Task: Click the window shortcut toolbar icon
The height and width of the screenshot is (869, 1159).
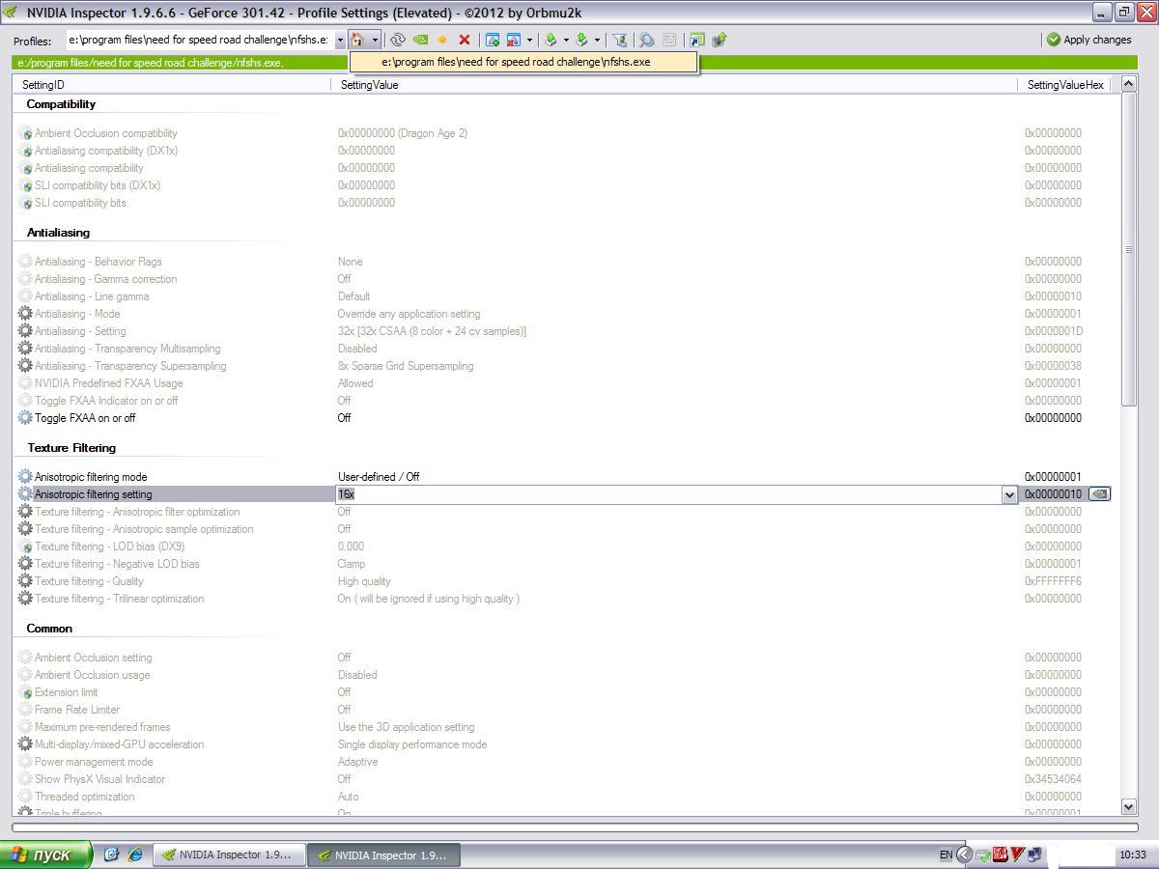Action: [x=696, y=40]
